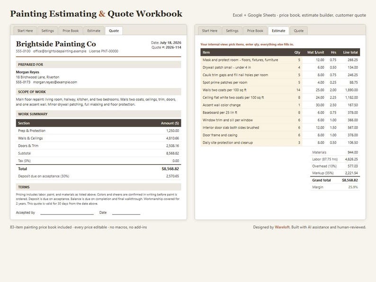Click 'Prep & Protection' summary row
This screenshot has width=376, height=282.
click(98, 131)
